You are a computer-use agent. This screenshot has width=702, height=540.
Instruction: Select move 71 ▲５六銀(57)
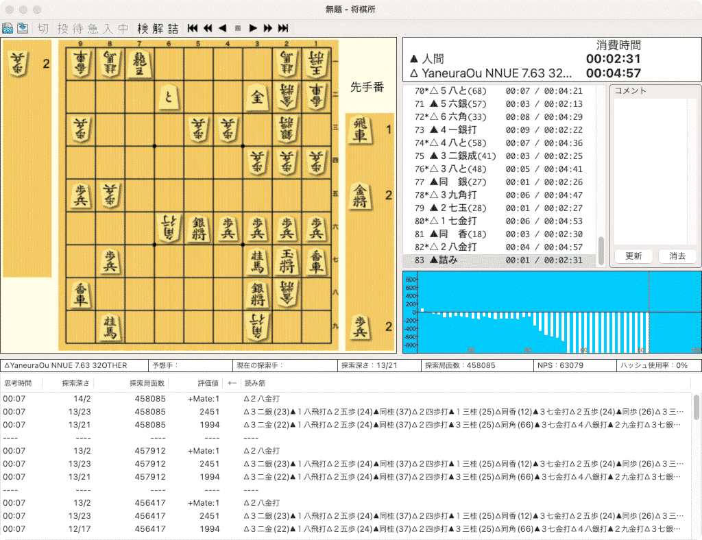pyautogui.click(x=499, y=103)
